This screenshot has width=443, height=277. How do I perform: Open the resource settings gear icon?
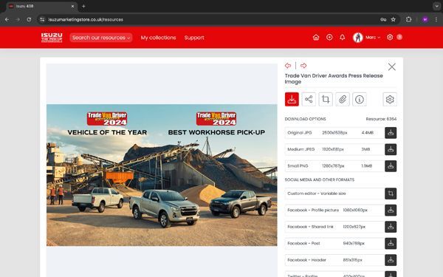[x=390, y=99]
